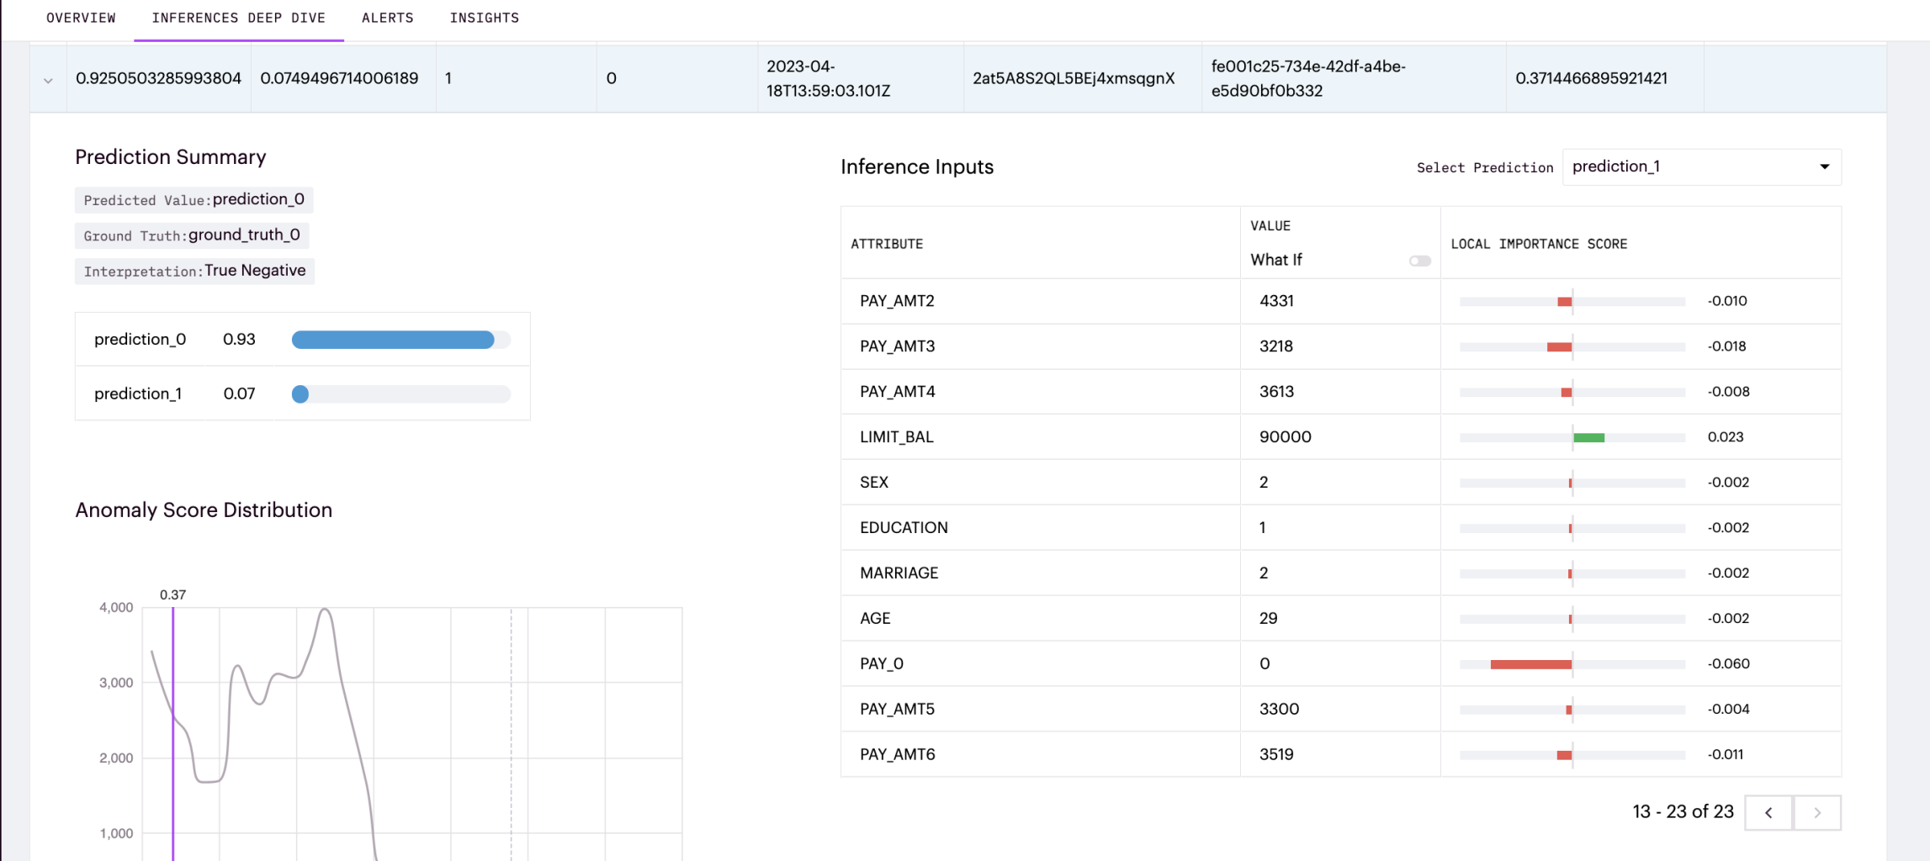Viewport: 1930px width, 861px height.
Task: Click the Interpretation True Negative tag
Action: pyautogui.click(x=194, y=271)
